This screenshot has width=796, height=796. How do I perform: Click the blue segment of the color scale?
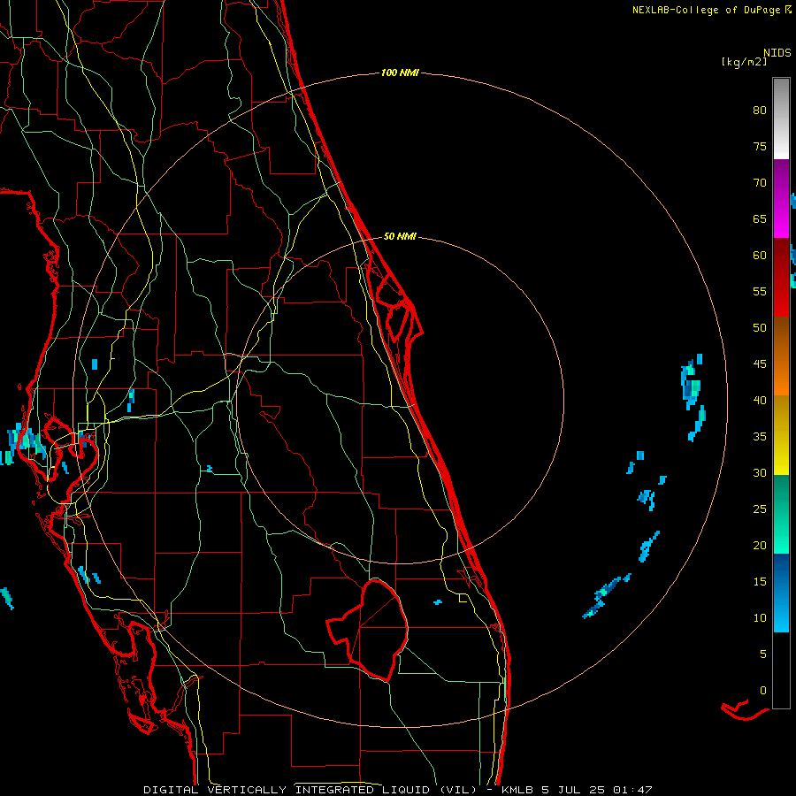coord(781,593)
